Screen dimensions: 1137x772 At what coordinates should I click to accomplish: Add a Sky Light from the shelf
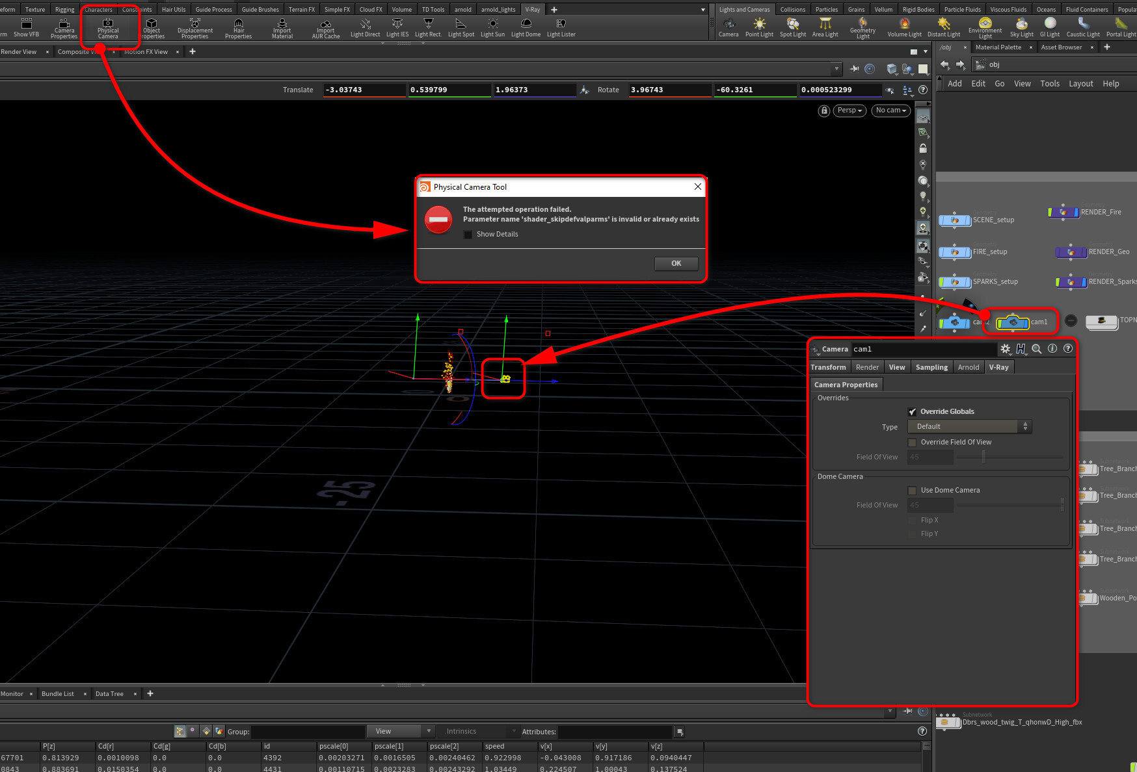pos(1021,28)
